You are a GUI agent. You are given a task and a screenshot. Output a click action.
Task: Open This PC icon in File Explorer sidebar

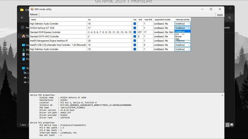coord(24,68)
